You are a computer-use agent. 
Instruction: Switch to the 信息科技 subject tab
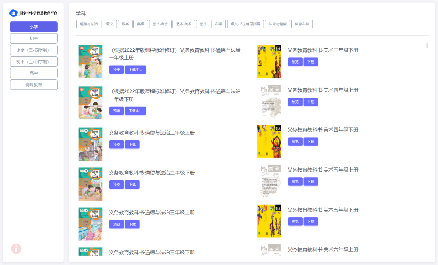(302, 24)
